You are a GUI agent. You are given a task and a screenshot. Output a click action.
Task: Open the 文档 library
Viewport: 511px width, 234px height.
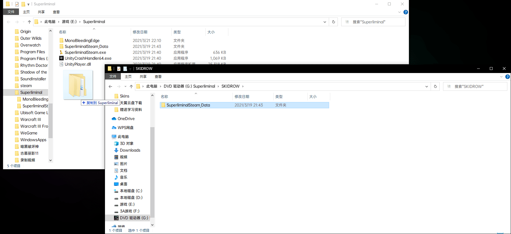click(121, 171)
